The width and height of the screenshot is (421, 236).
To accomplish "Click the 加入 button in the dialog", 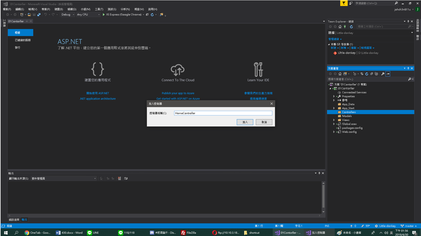I will tap(245, 122).
